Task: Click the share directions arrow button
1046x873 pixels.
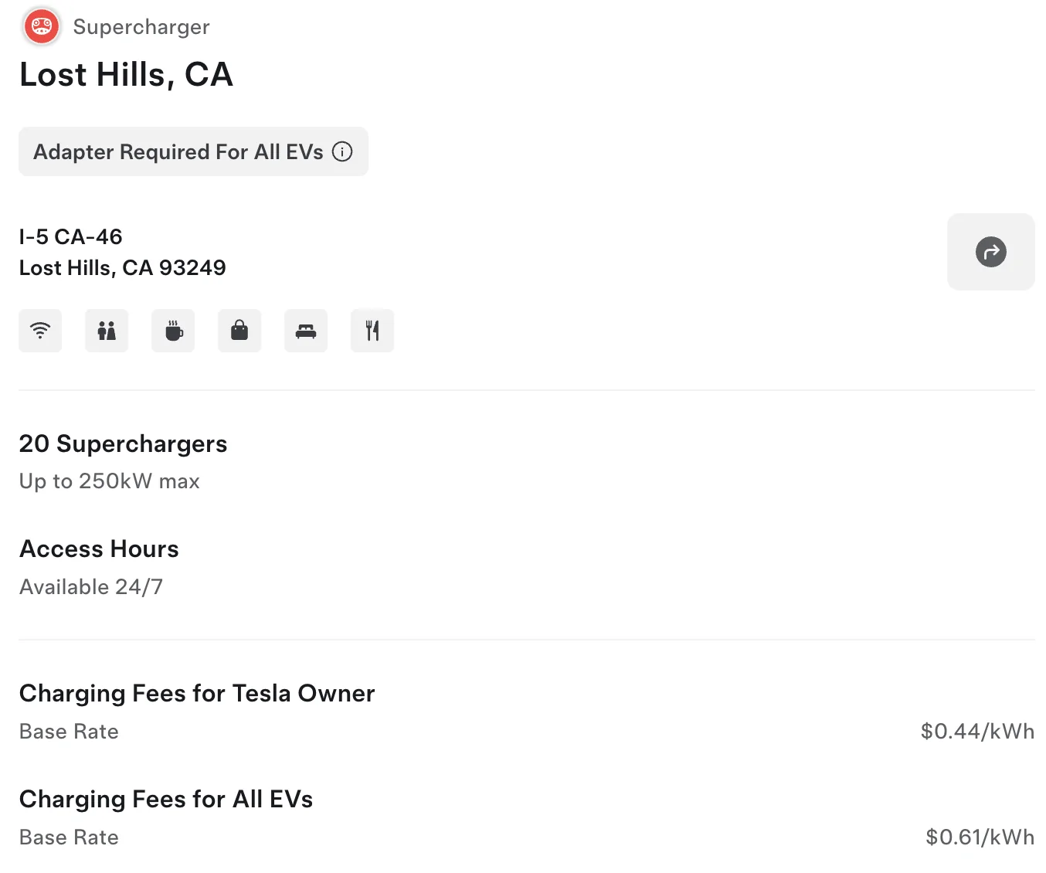Action: (990, 252)
